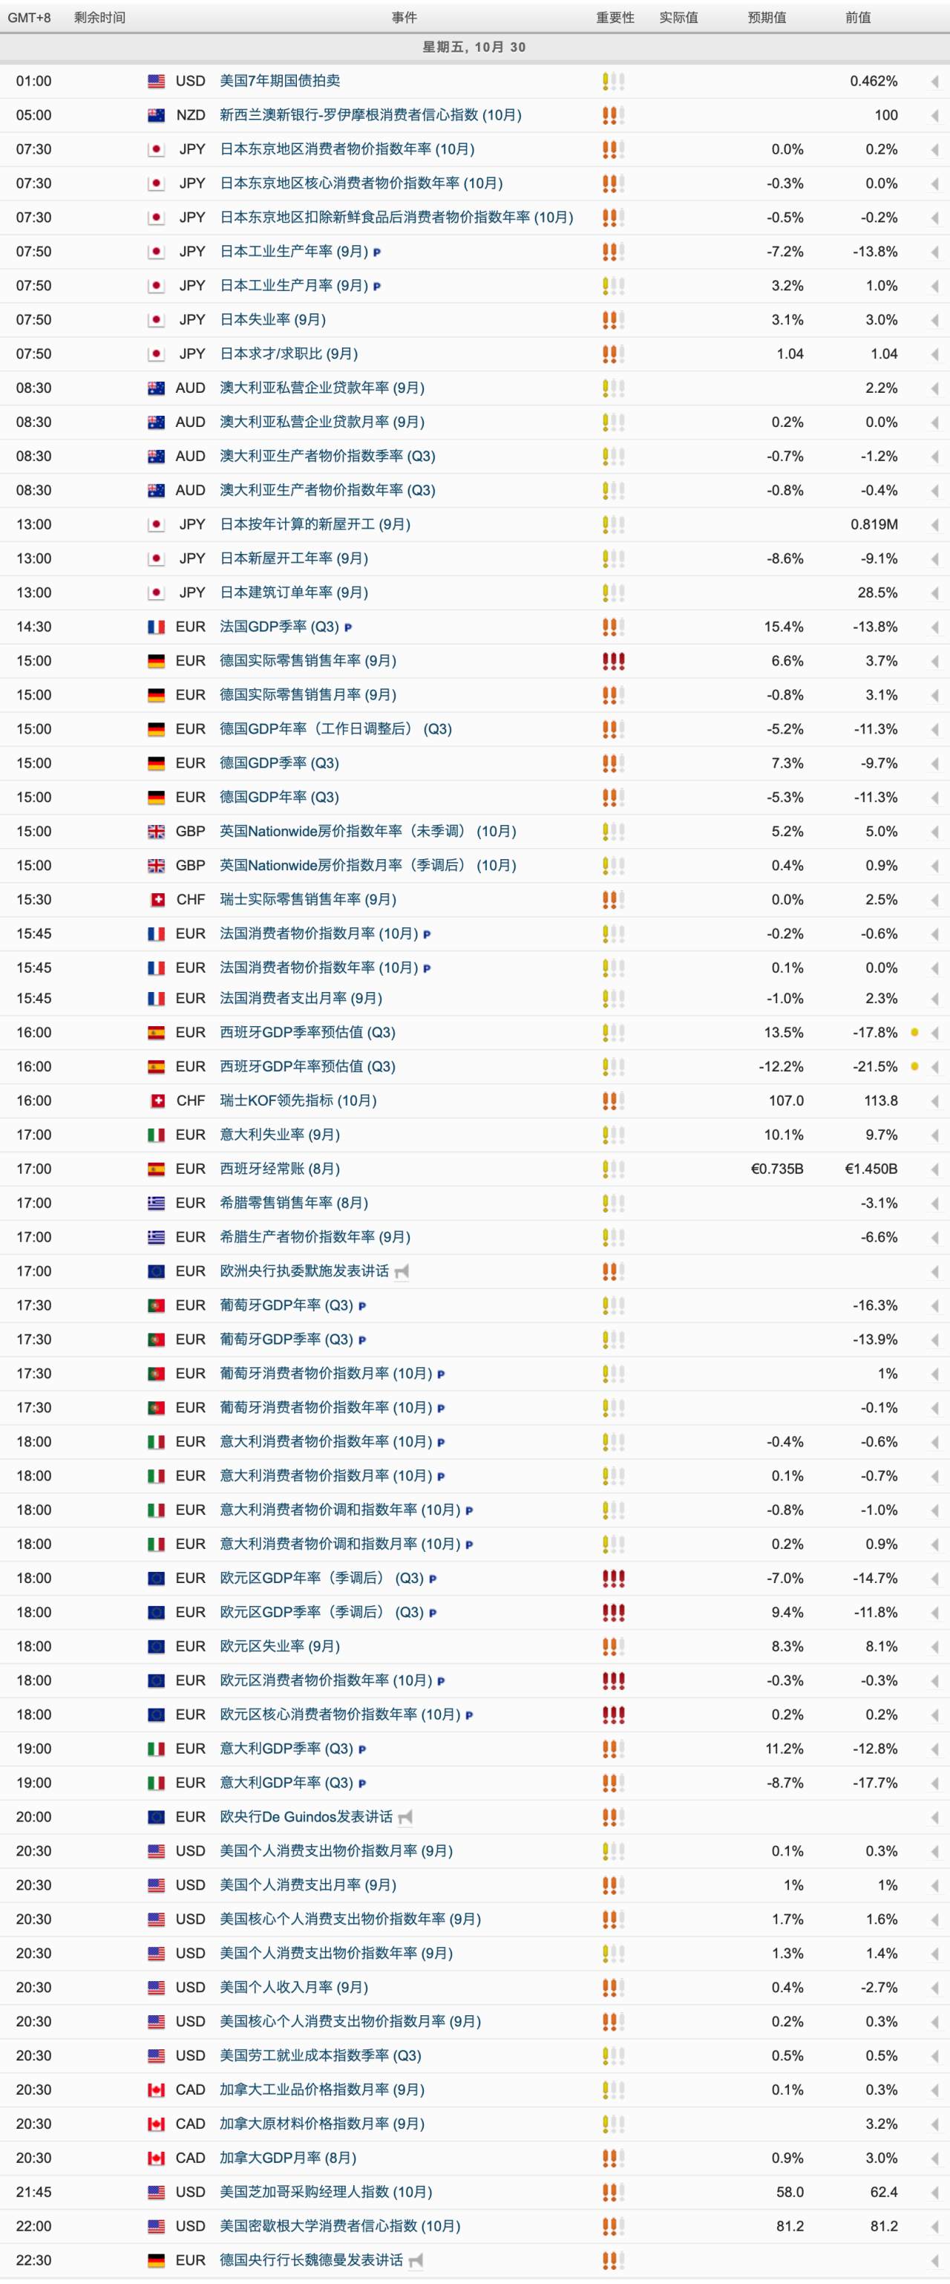Click yellow revision dot on 西班牙GDP季率预估值 row
Viewport: 950px width, 2284px height.
pos(914,1032)
